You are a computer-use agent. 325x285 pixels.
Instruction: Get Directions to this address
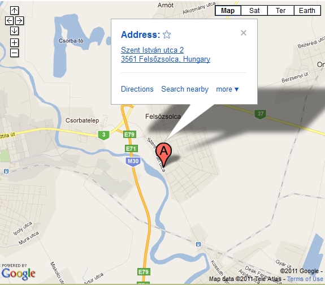[137, 89]
